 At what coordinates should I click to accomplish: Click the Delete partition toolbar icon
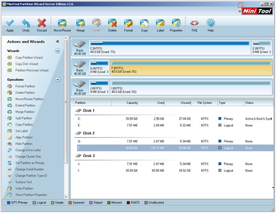[x=112, y=23]
